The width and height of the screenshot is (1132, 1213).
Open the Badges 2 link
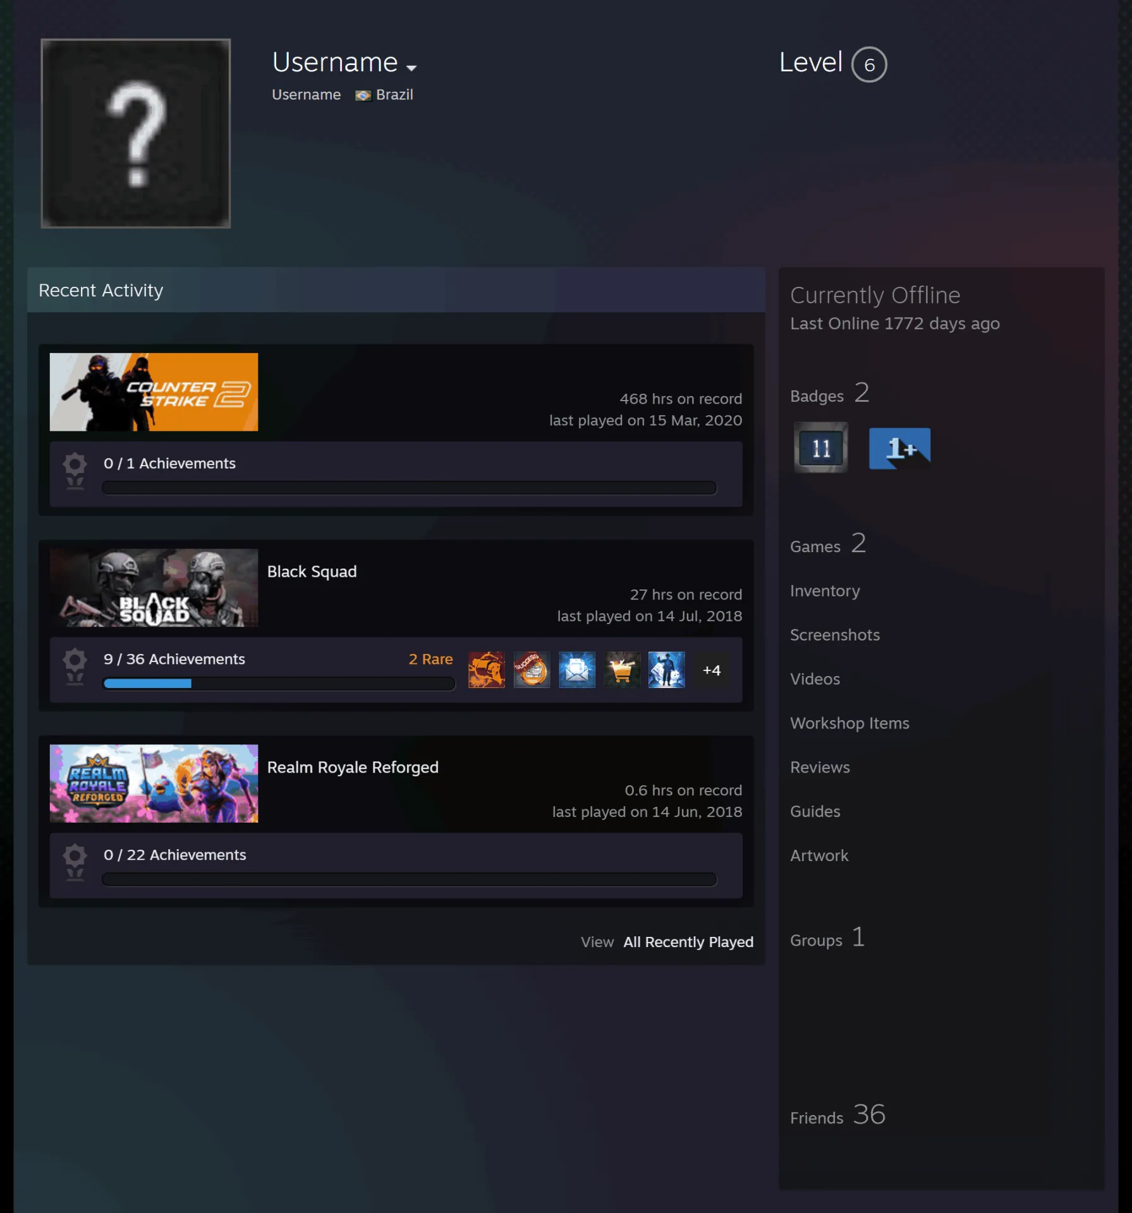[x=830, y=394]
